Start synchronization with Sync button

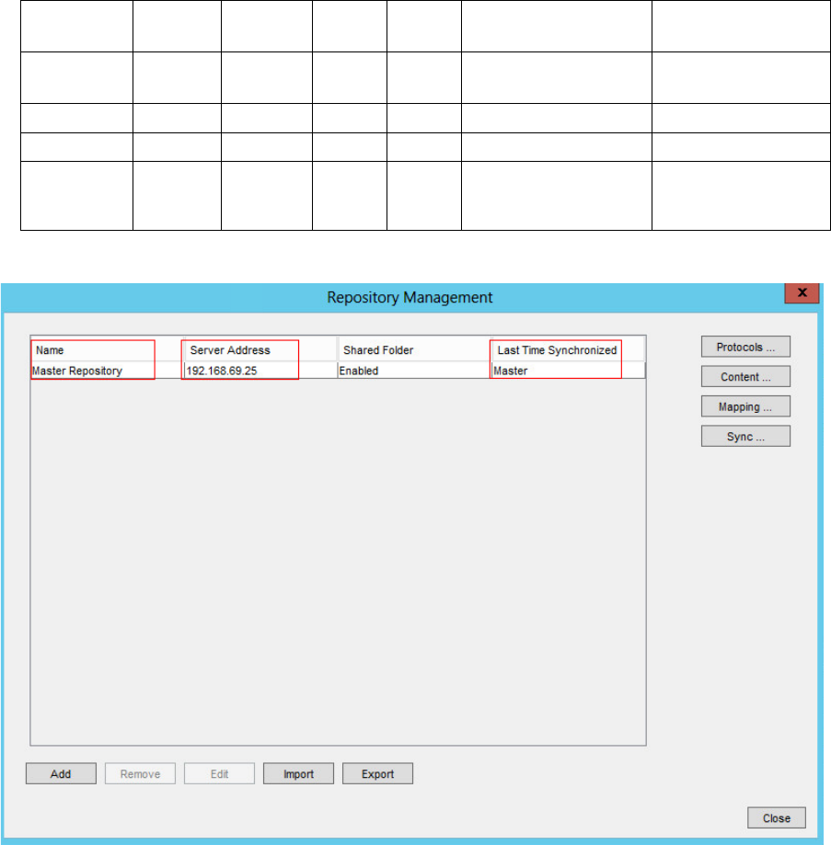(745, 436)
